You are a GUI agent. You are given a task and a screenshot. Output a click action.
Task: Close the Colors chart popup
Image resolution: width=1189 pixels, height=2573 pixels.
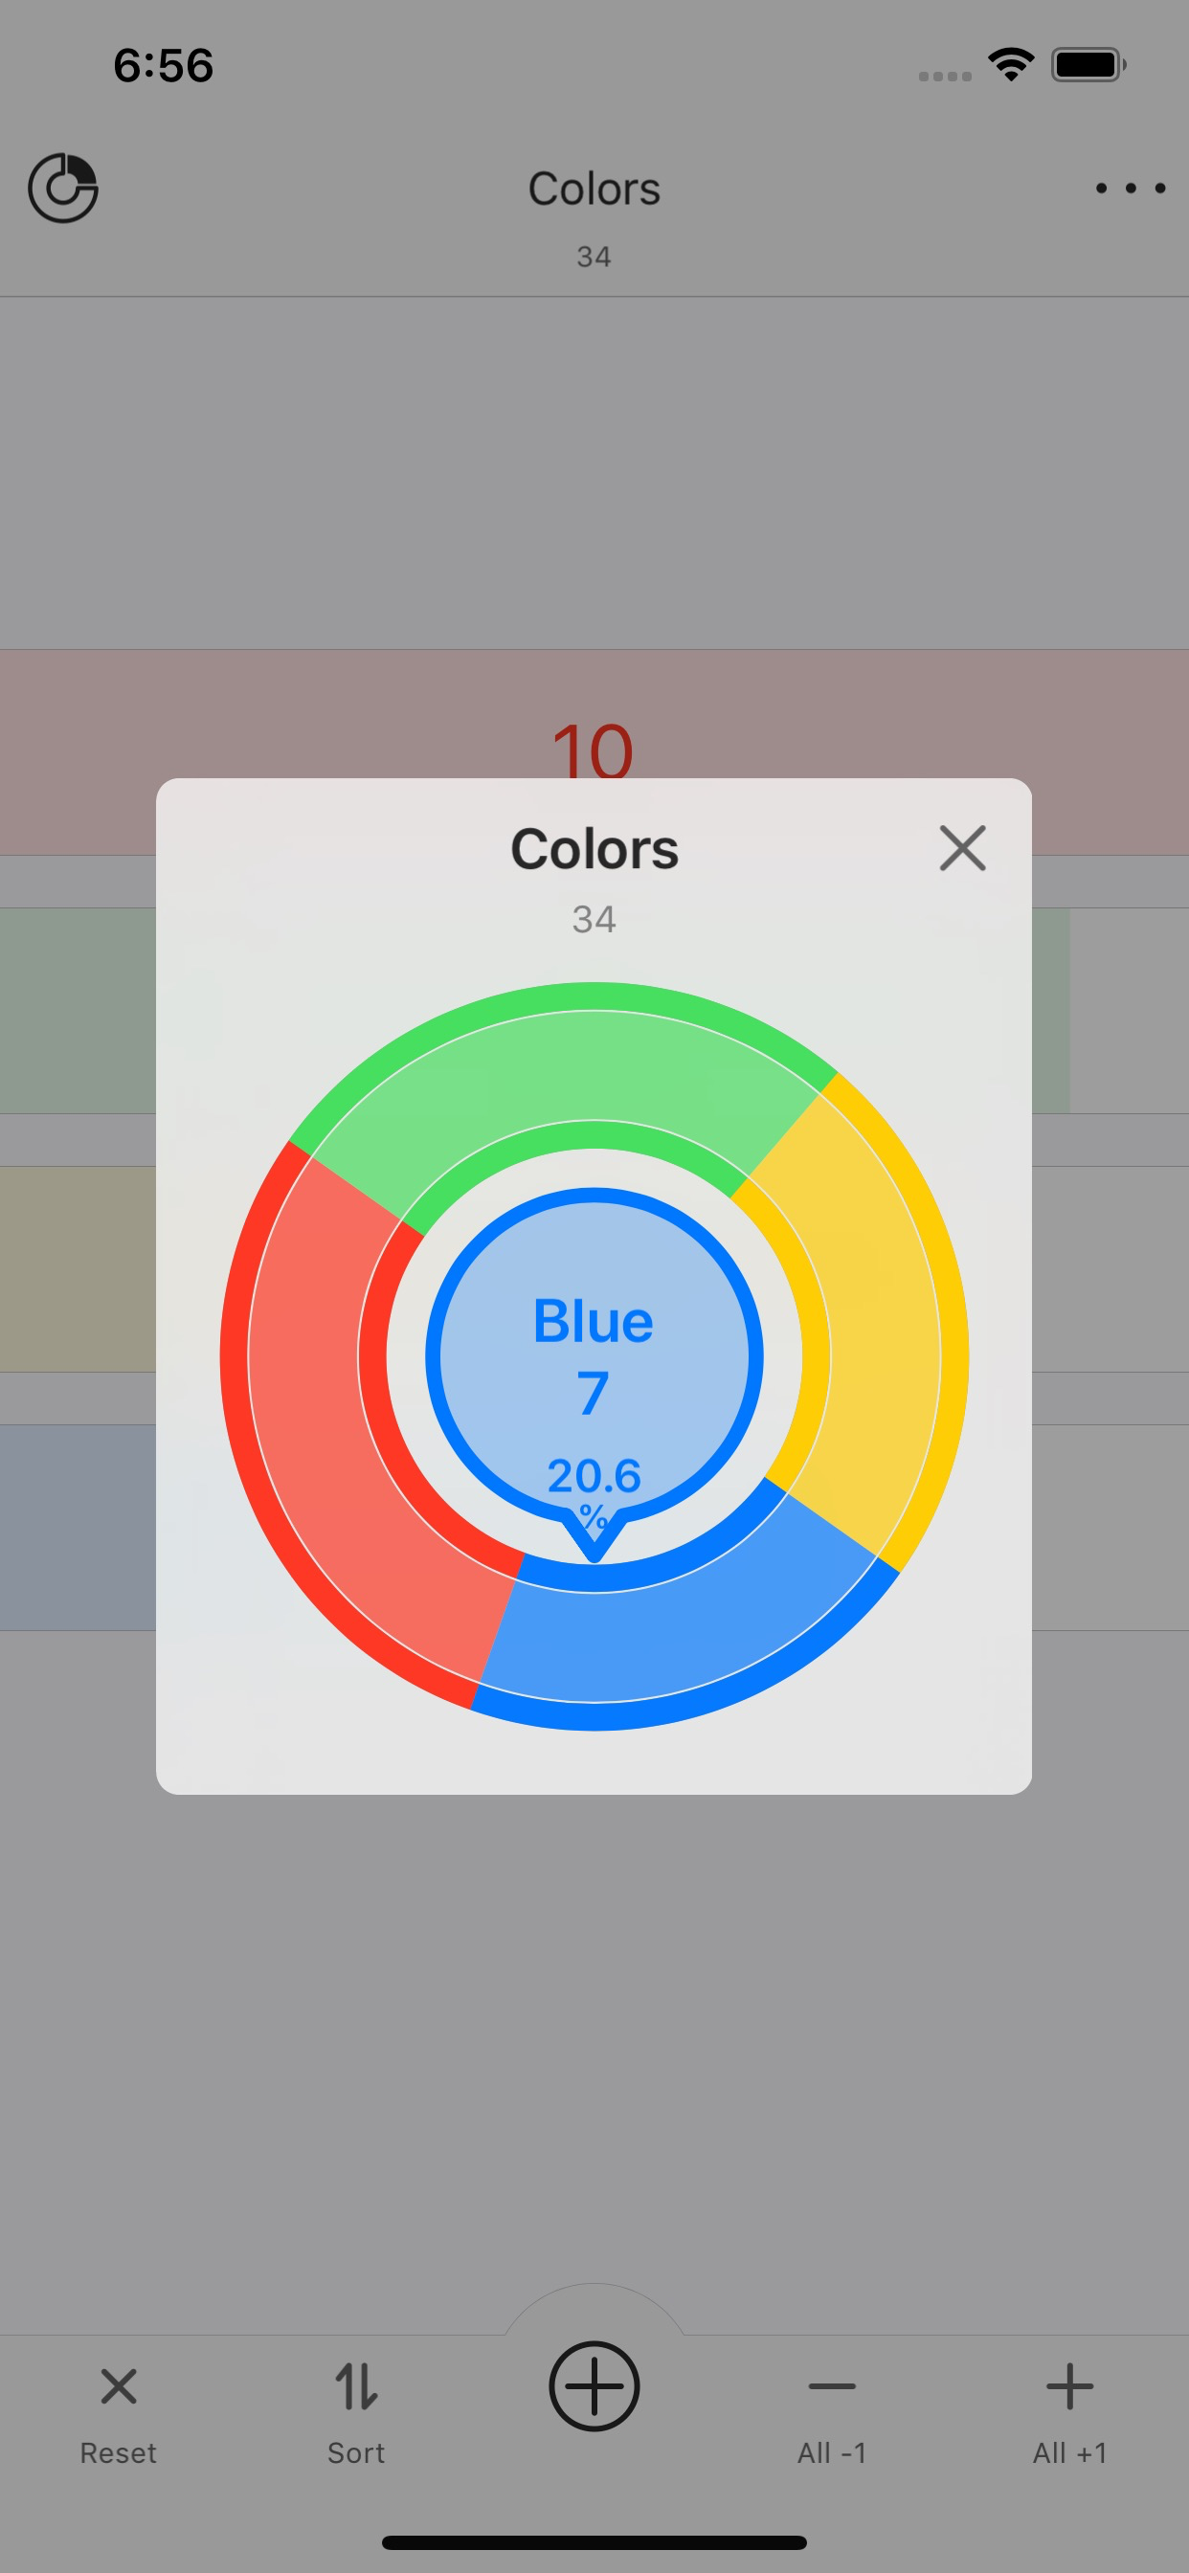962,848
